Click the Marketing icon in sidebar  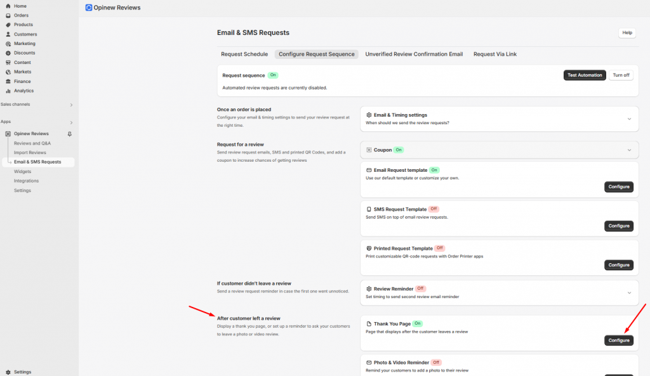(x=8, y=44)
